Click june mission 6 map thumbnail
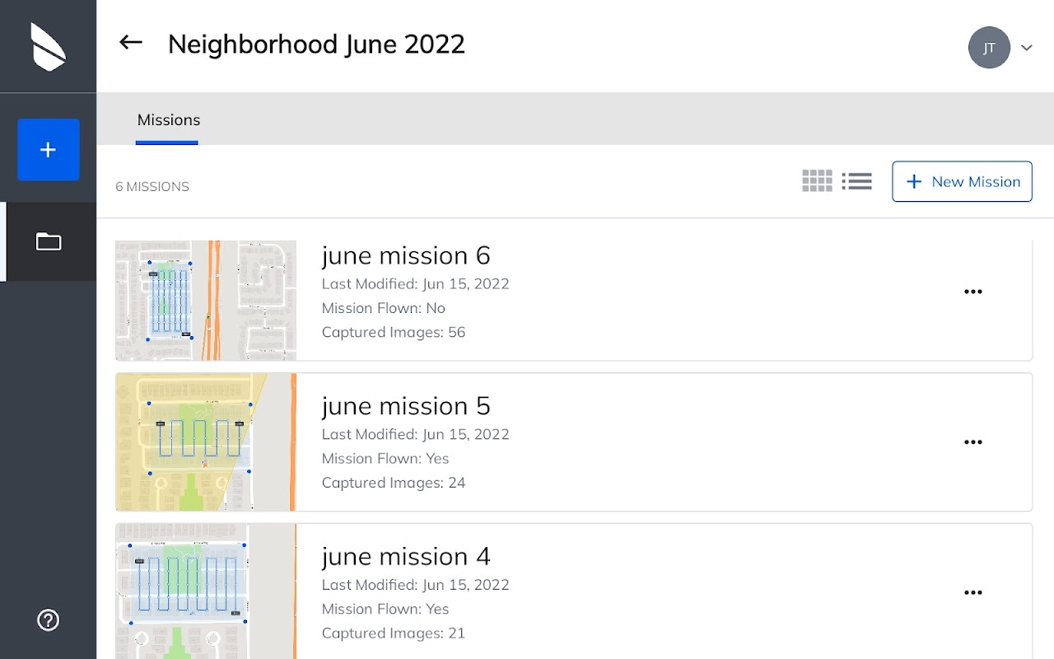 [x=206, y=300]
